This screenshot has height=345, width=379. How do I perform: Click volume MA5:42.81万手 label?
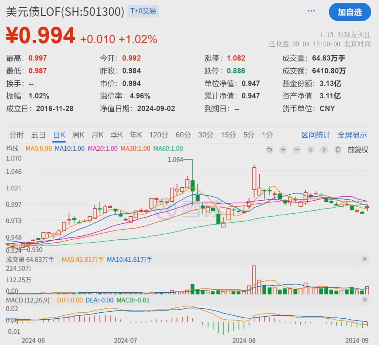[x=83, y=260]
